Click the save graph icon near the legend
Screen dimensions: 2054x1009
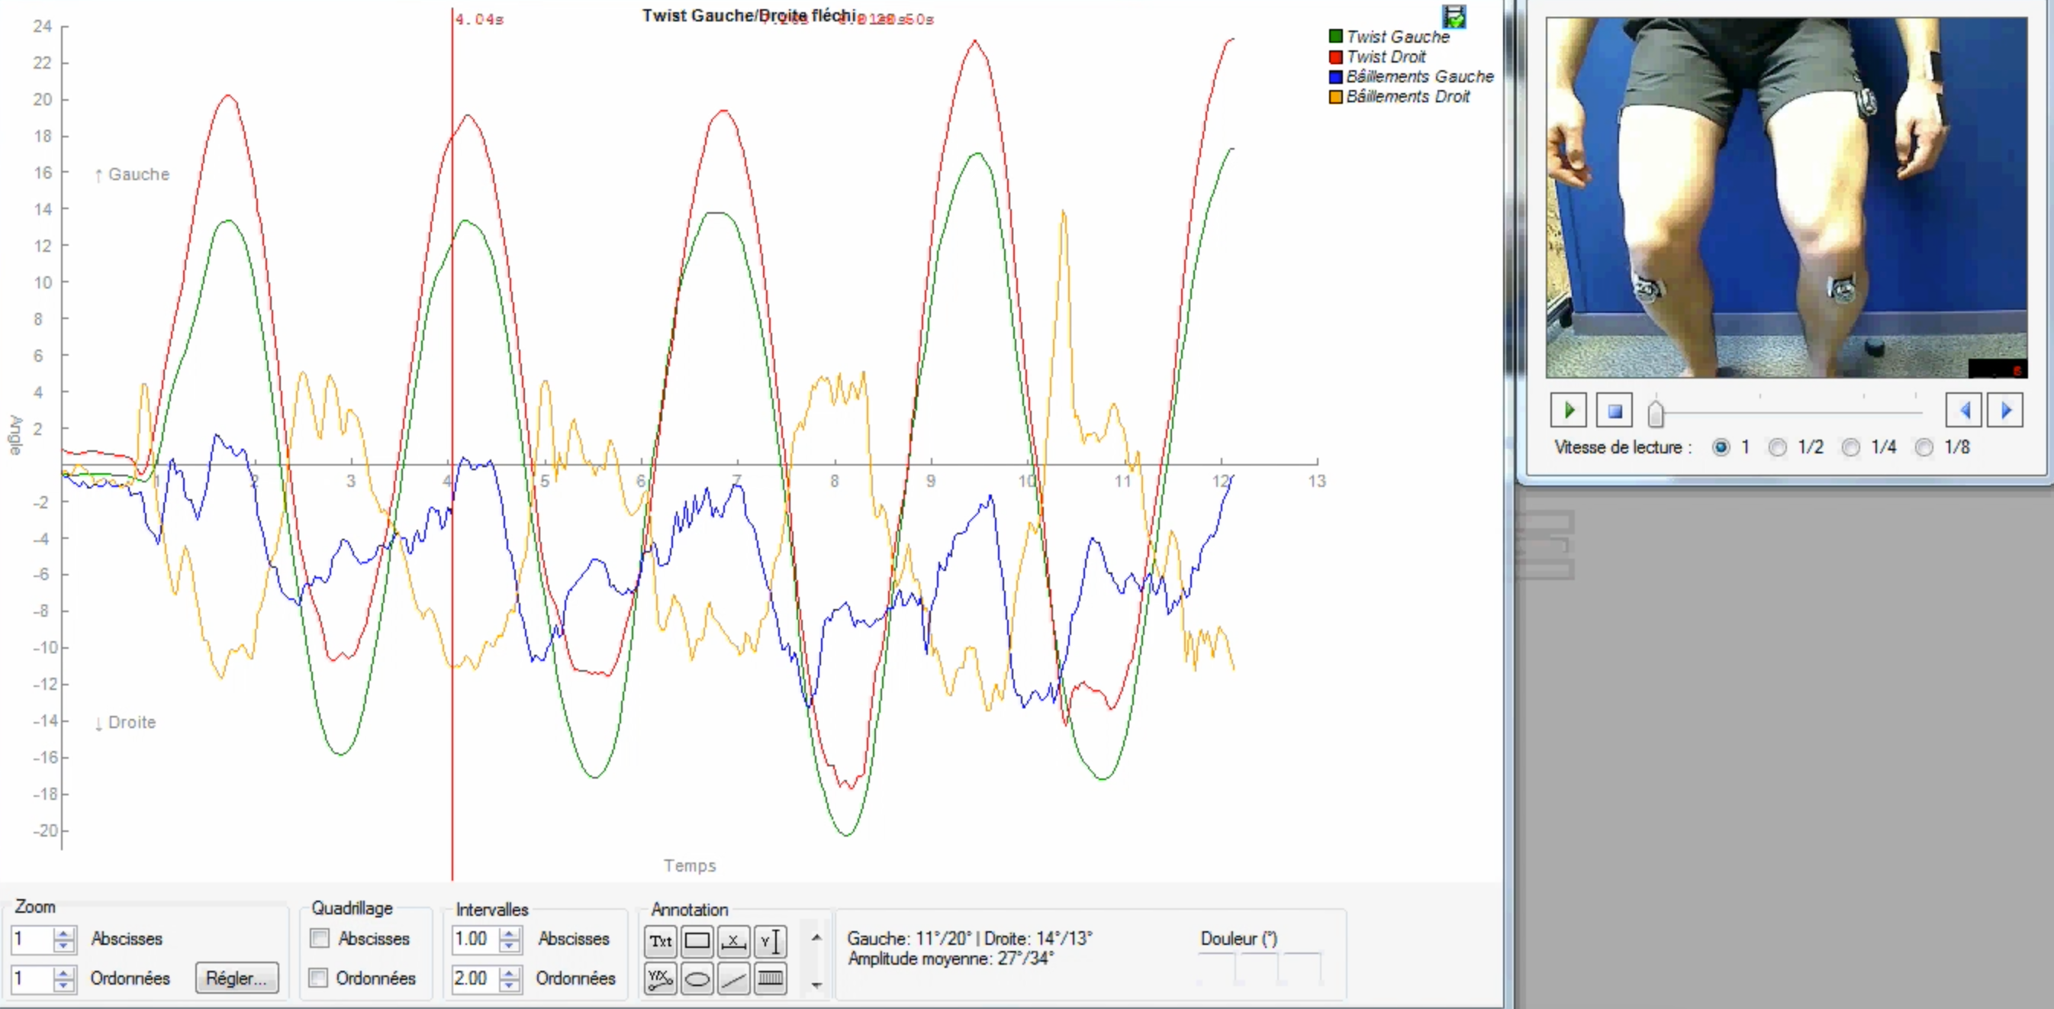pos(1454,17)
